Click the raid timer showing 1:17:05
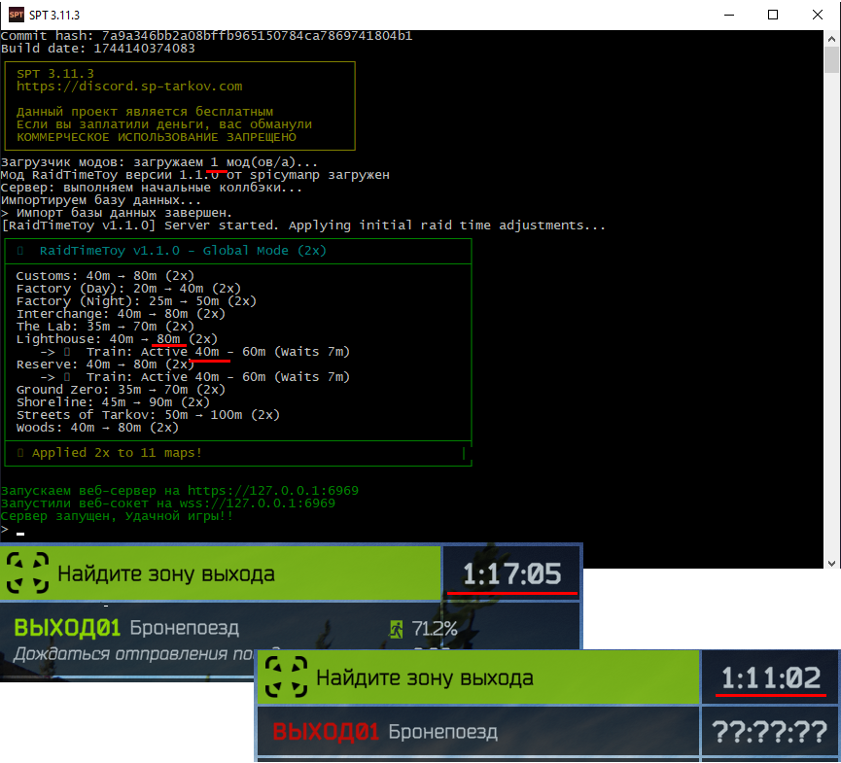The height and width of the screenshot is (763, 841). [511, 573]
